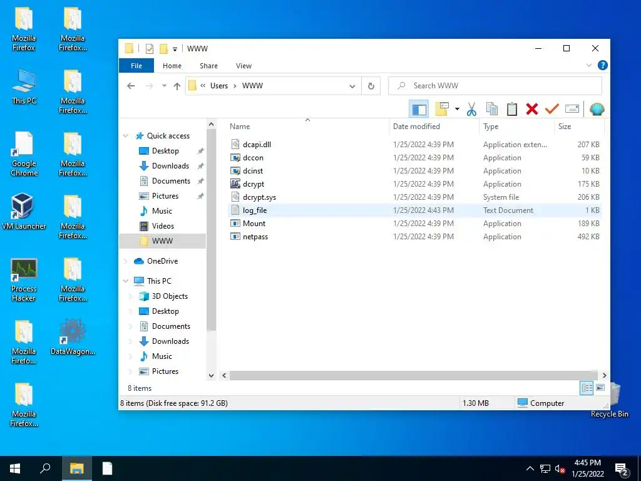
Task: Select Downloads under Quick access
Action: pos(170,166)
